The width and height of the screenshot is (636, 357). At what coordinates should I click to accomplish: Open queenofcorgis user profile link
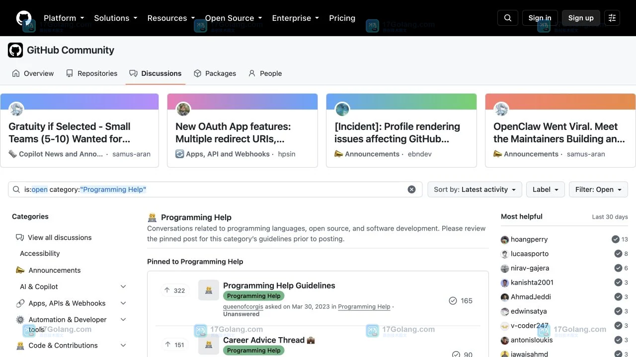click(243, 306)
